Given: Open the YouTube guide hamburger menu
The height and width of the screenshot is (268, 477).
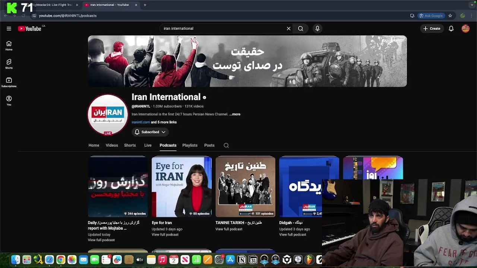Looking at the screenshot, I should click(x=9, y=29).
